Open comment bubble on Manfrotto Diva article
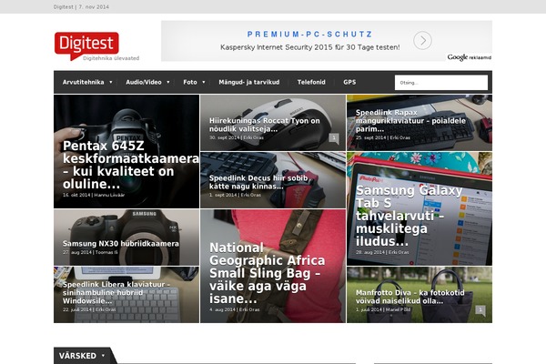This screenshot has width=546, height=364. point(480,310)
